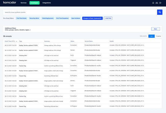The image size is (166, 113).
Task: Select the 06.12.2020 15:41:38 timestamp cell
Action: [x=10, y=50]
